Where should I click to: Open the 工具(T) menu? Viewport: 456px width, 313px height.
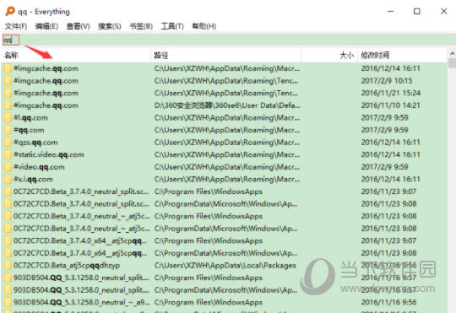(x=172, y=26)
